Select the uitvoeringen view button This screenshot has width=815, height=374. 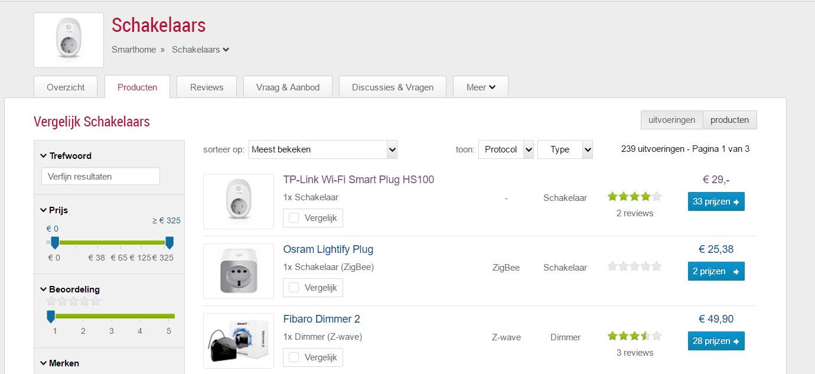pos(672,120)
